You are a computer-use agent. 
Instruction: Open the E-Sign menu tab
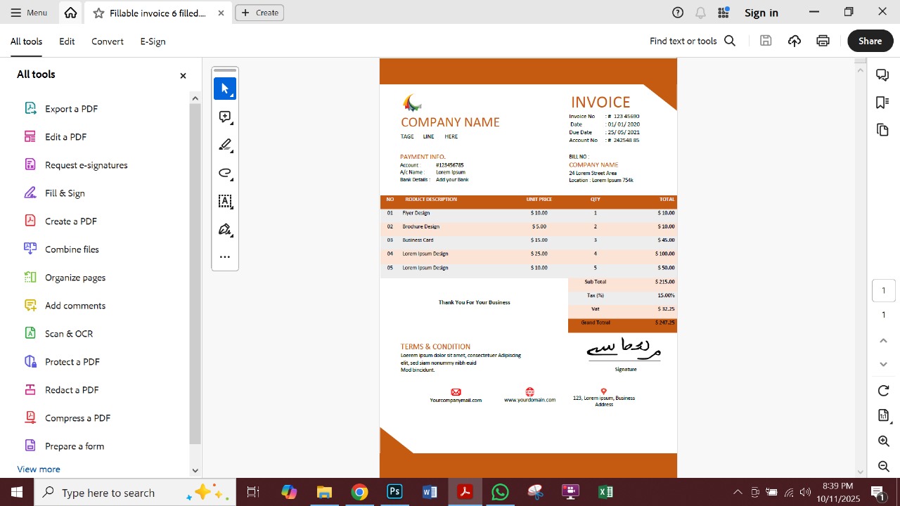153,41
